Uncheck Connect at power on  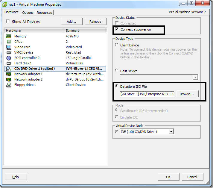click(x=117, y=29)
